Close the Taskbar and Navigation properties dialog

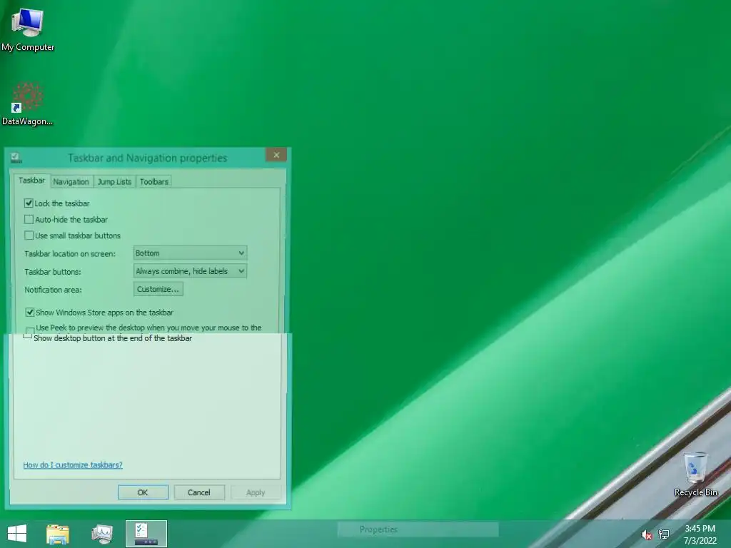tap(276, 155)
